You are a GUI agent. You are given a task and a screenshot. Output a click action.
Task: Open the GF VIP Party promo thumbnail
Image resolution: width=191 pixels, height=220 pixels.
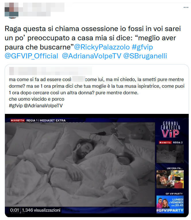170,204
